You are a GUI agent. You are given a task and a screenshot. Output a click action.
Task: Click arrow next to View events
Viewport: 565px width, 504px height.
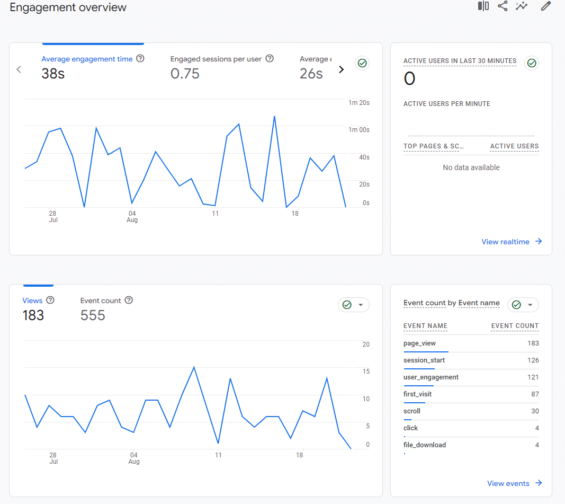point(539,483)
